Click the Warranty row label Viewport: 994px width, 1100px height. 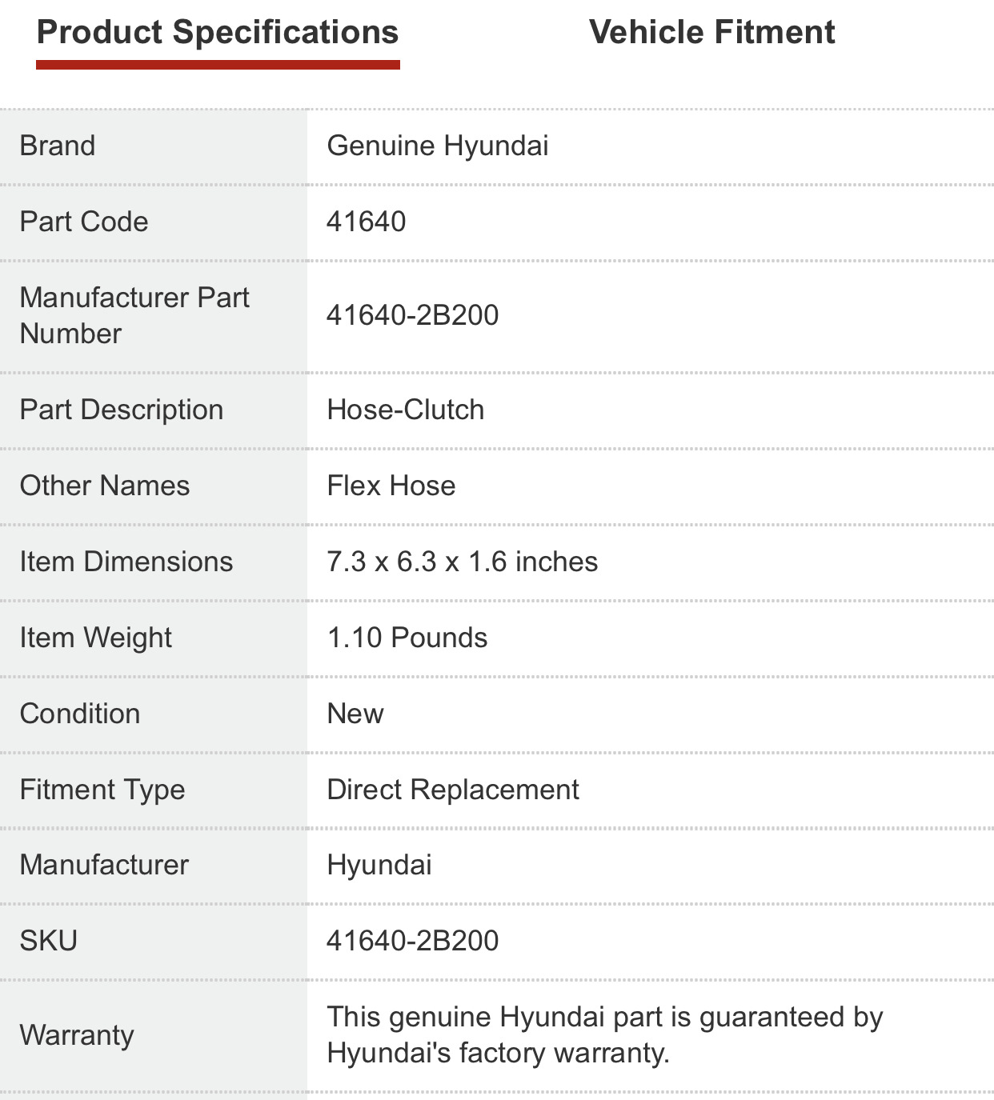click(77, 1035)
